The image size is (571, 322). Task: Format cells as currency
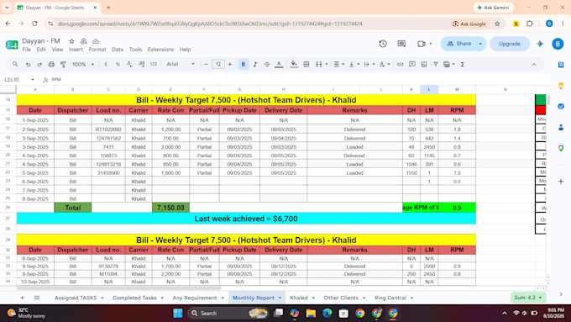coord(106,64)
